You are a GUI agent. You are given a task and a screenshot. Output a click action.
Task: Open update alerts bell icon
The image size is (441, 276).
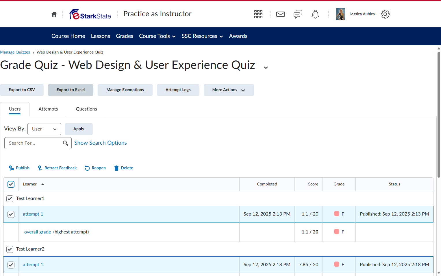pos(315,14)
